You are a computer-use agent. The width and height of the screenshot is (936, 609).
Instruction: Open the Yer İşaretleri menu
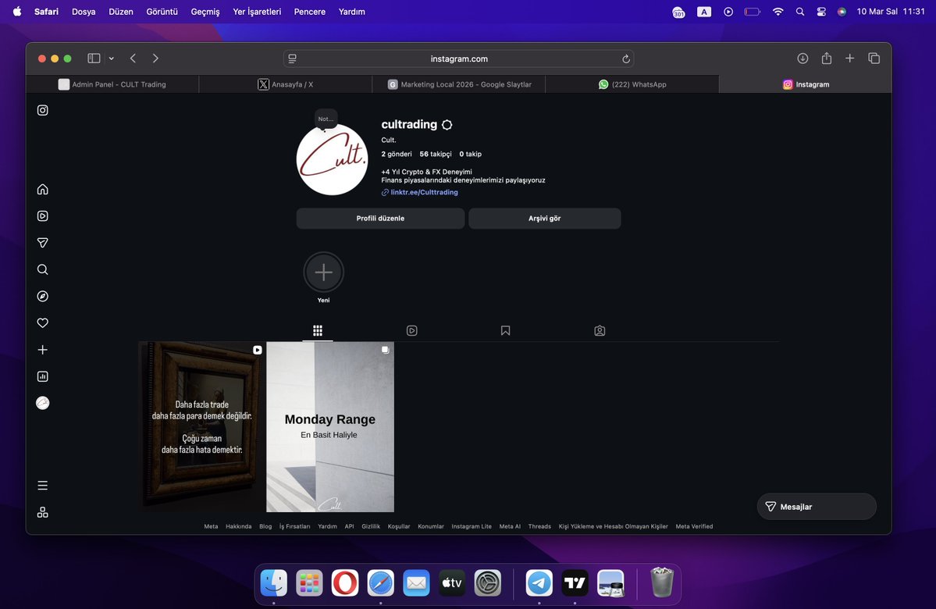coord(257,12)
